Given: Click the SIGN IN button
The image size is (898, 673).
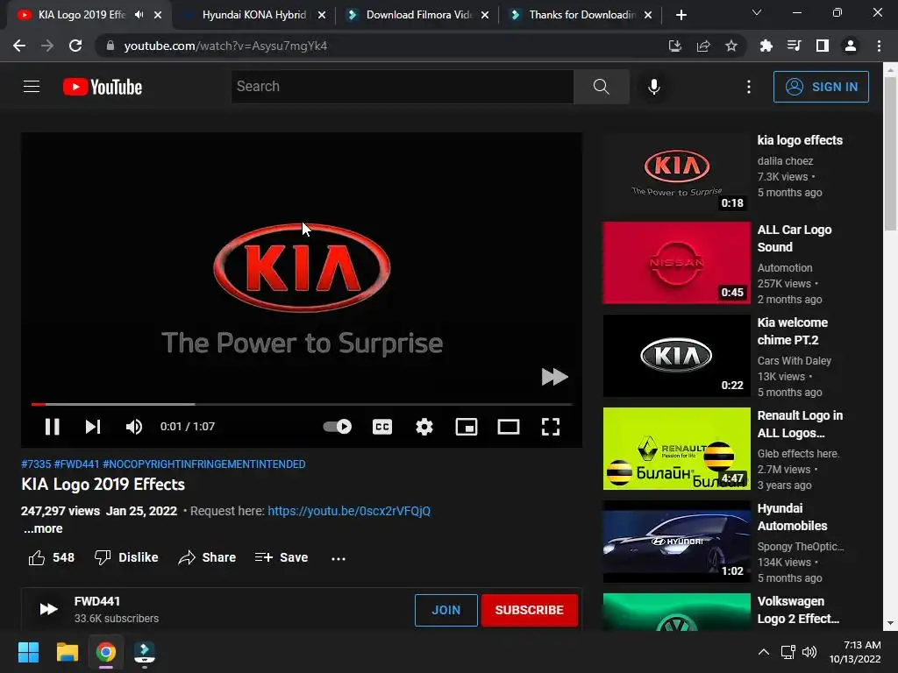Looking at the screenshot, I should click(821, 87).
